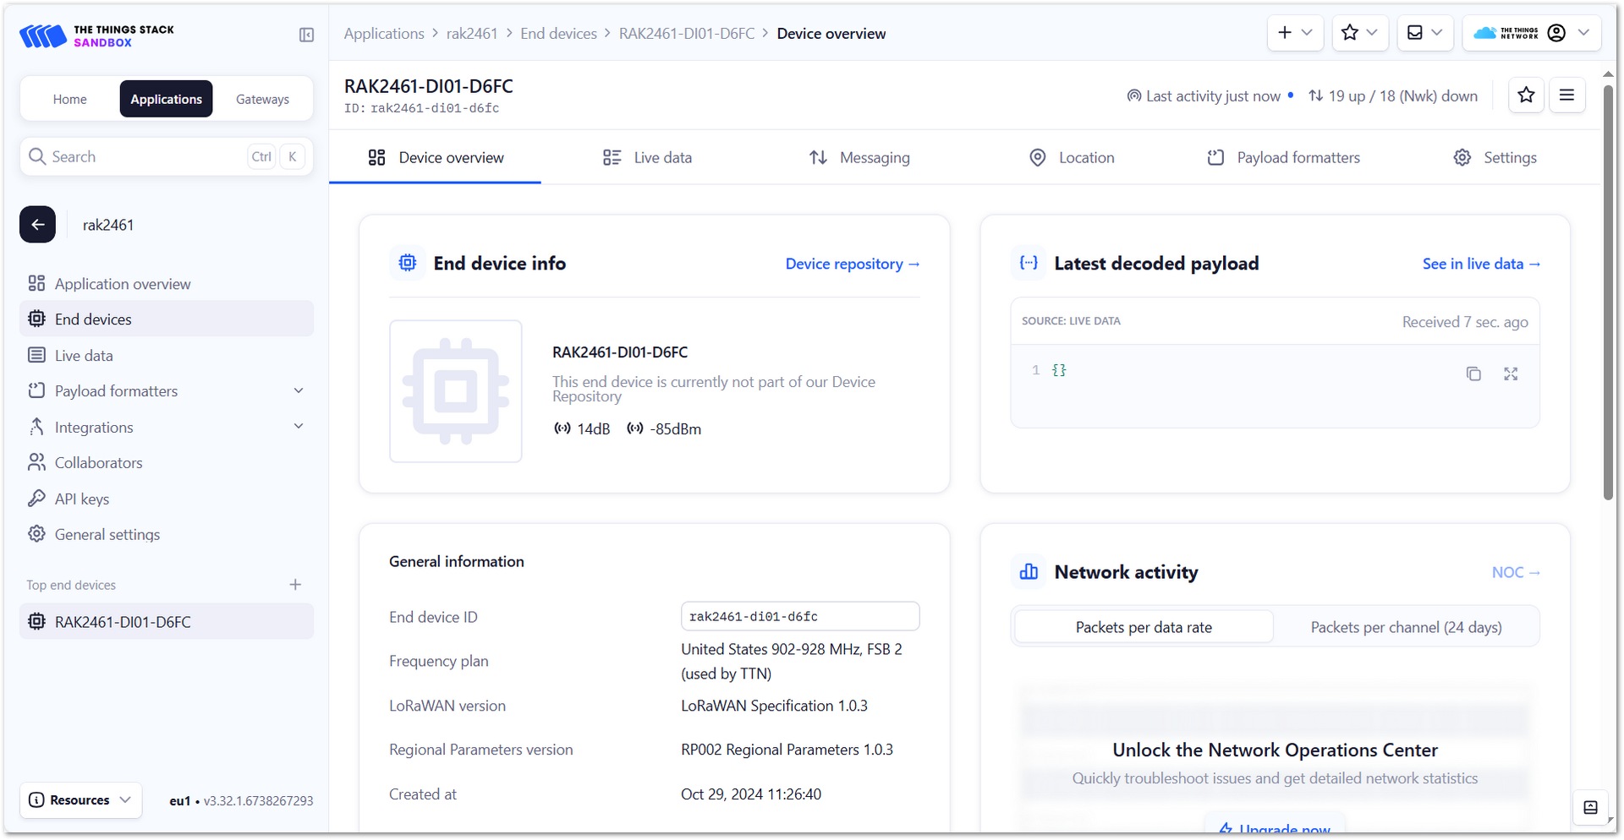The height and width of the screenshot is (840, 1624).
Task: Collapse the sidebar with the panel icon
Action: [306, 35]
